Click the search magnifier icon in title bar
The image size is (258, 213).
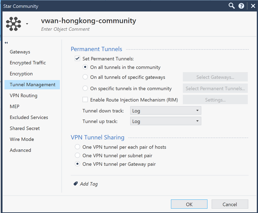coord(231,6)
